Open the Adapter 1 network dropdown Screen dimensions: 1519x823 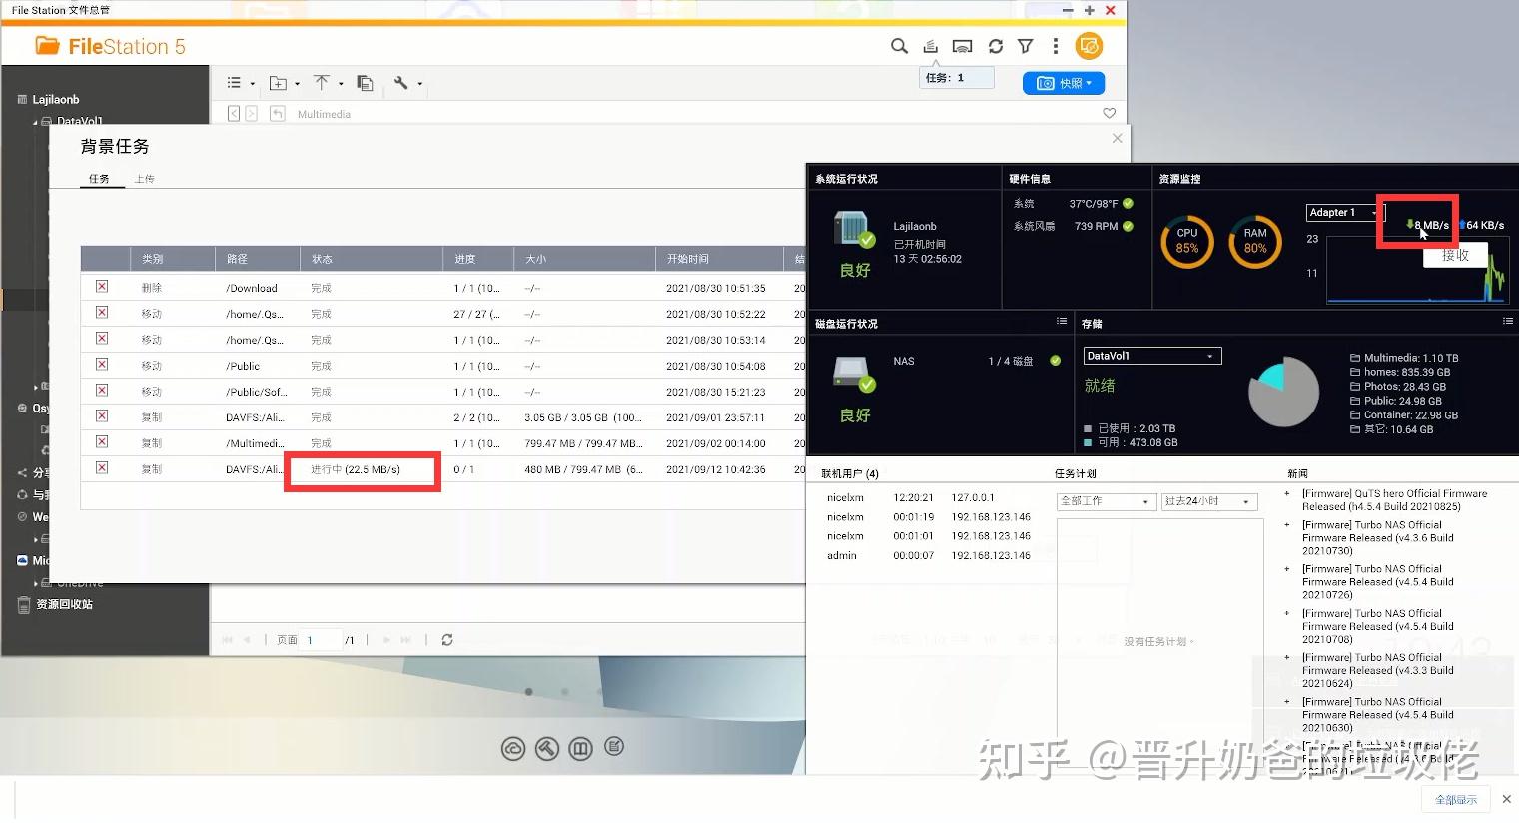click(x=1344, y=212)
